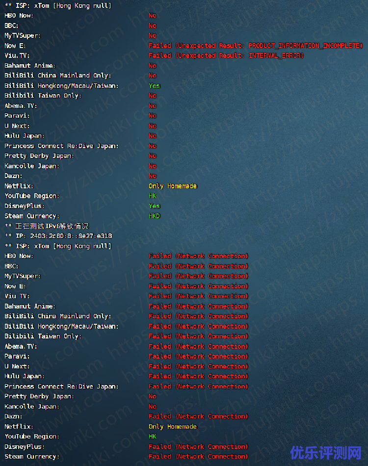Click "Failed (Network Connection)" beside MyTVSuper
Screen dimensions: 368x466
click(x=198, y=276)
